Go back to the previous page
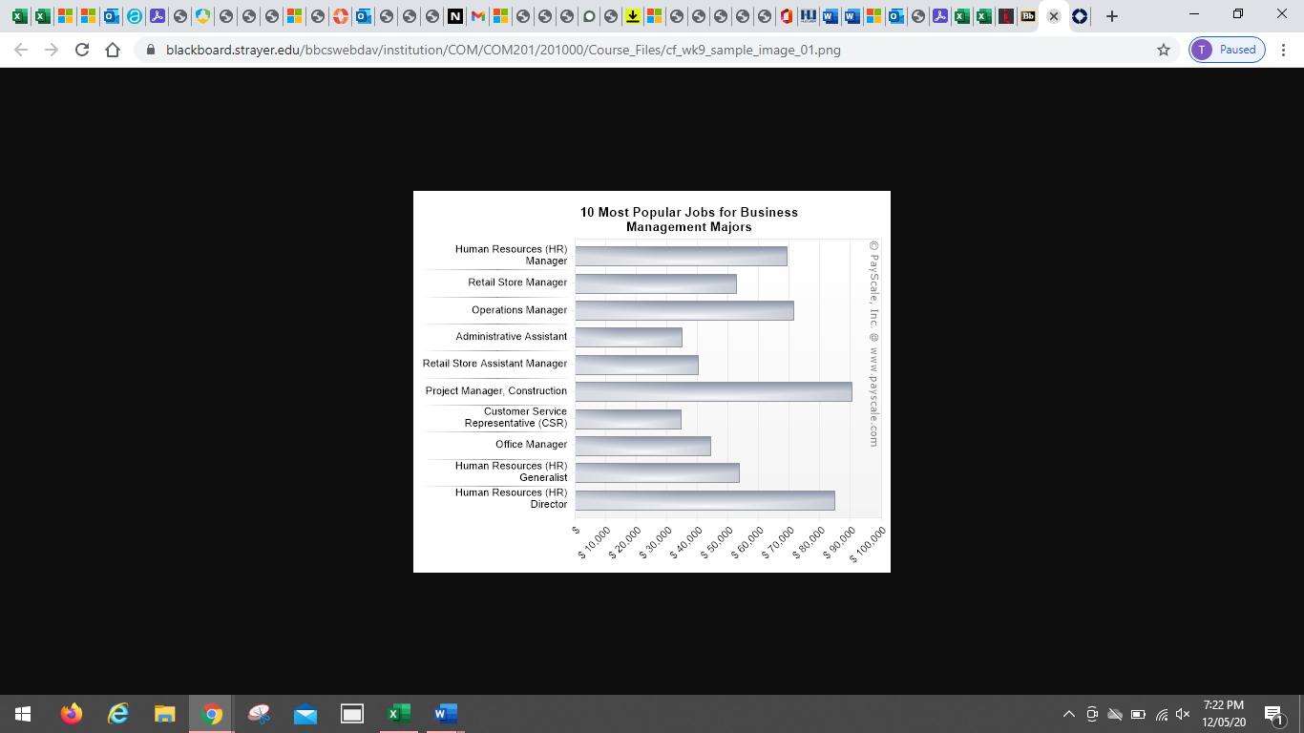This screenshot has height=733, width=1304. pyautogui.click(x=21, y=50)
